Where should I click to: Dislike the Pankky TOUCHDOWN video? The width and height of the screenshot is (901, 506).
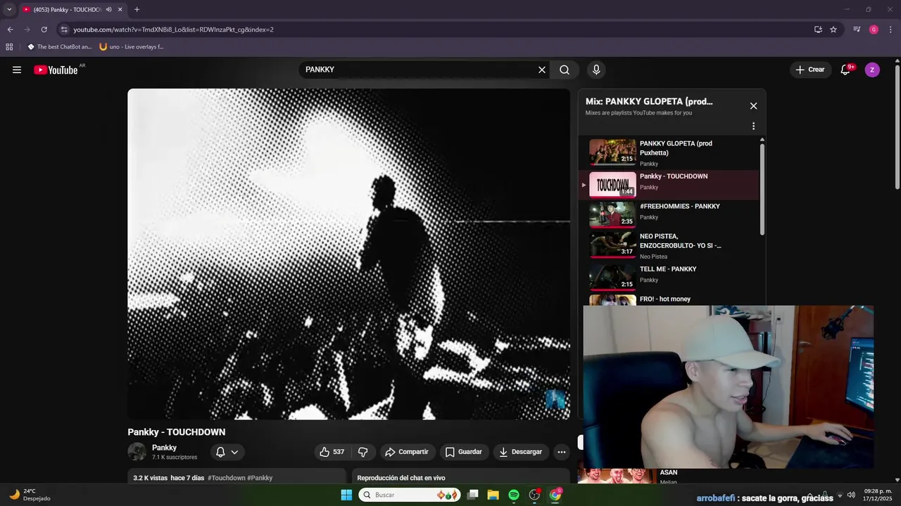pos(363,452)
